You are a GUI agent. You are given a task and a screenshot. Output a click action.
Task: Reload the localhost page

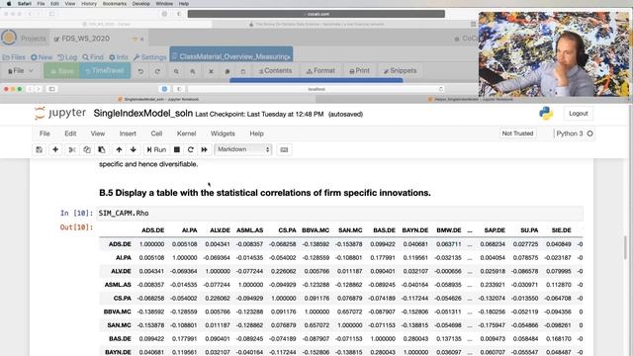(x=440, y=89)
